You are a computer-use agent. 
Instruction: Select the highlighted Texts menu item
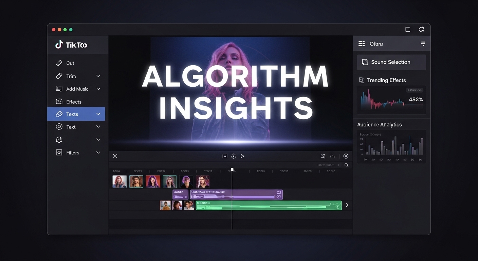tap(72, 114)
